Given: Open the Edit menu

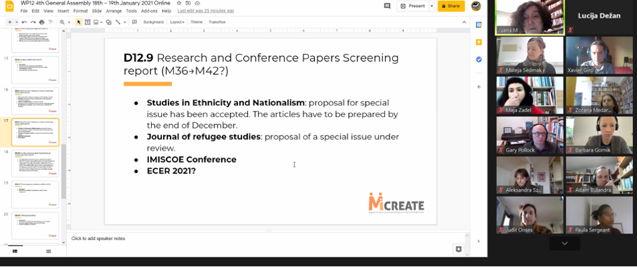Looking at the screenshot, I should 35,11.
